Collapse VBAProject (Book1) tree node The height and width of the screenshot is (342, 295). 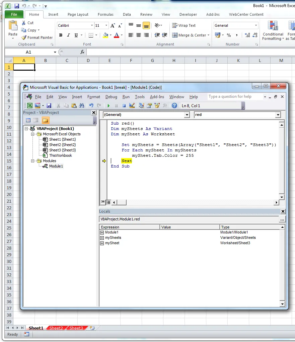26,129
